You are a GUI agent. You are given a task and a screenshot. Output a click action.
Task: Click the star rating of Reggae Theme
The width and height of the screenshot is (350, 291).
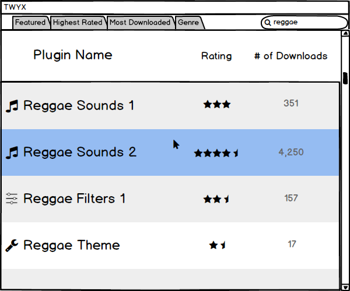pyautogui.click(x=217, y=245)
